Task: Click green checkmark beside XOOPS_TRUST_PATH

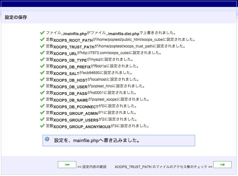Action: (x=42, y=46)
